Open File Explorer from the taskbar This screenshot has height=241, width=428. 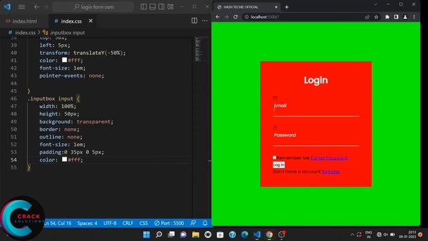pyautogui.click(x=195, y=234)
